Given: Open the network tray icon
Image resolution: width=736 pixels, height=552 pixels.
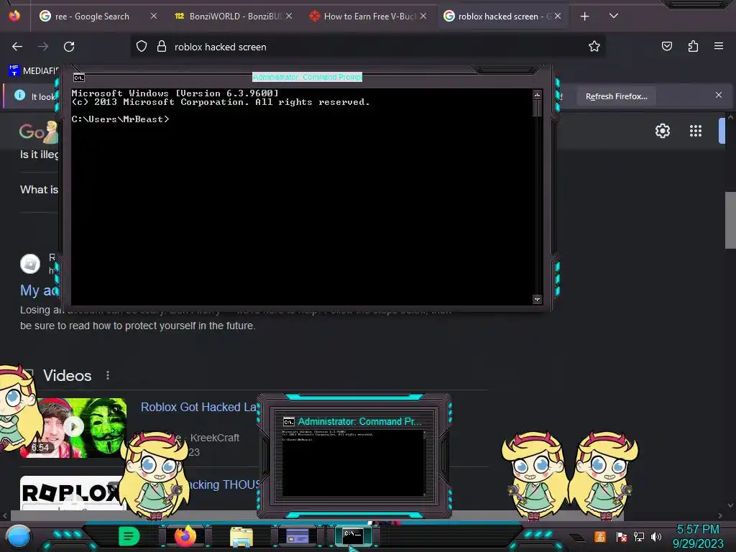Looking at the screenshot, I should click(638, 536).
